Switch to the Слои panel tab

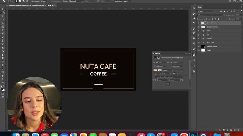coord(199,7)
